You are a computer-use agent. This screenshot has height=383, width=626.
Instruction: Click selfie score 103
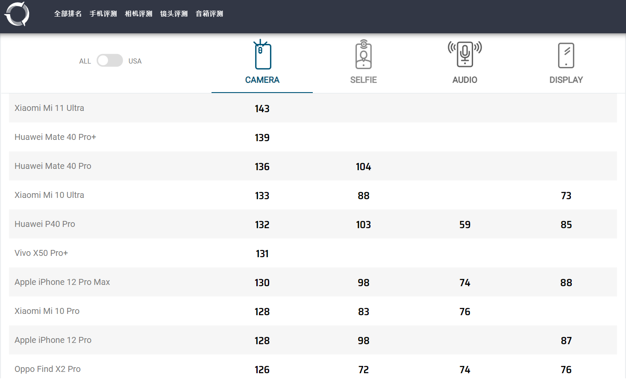(364, 225)
